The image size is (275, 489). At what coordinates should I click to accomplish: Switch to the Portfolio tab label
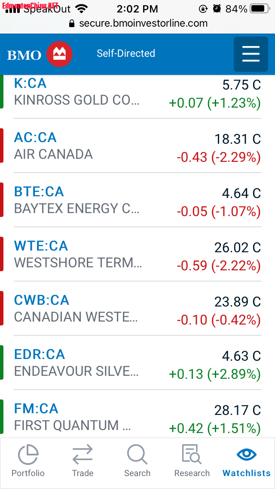coord(28,473)
